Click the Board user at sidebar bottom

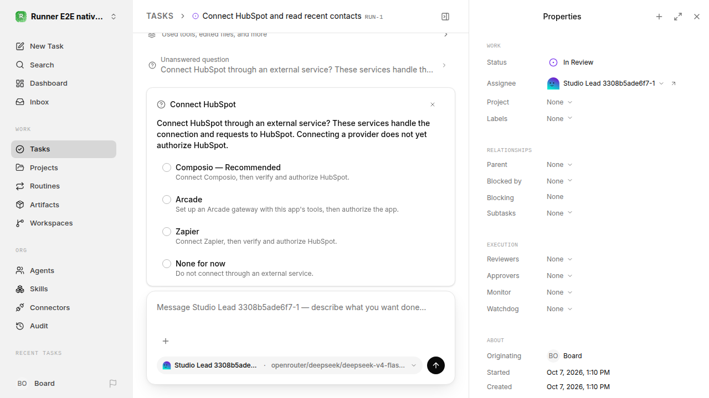[x=36, y=384]
